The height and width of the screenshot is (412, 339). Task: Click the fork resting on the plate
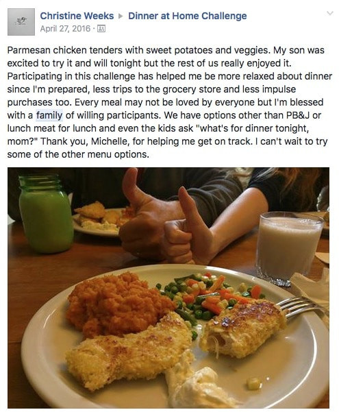point(302,307)
